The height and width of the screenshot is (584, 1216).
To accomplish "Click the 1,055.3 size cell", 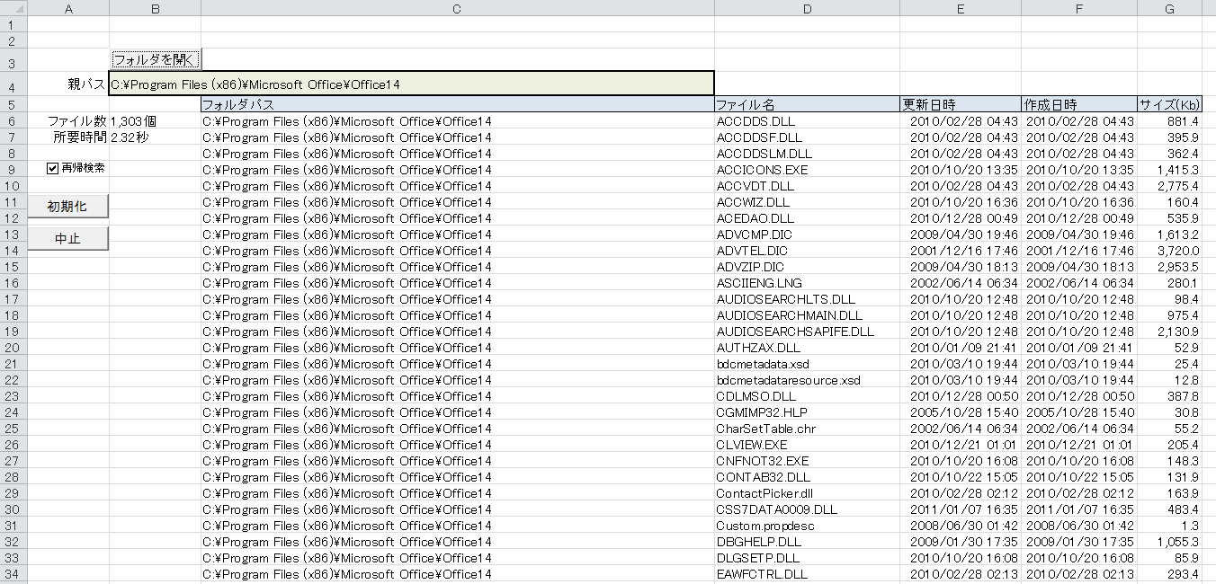I will [1169, 541].
